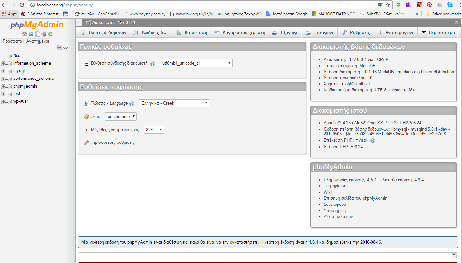Switch to the Εξαγωγή tab
This screenshot has height=263, width=462.
pos(285,32)
